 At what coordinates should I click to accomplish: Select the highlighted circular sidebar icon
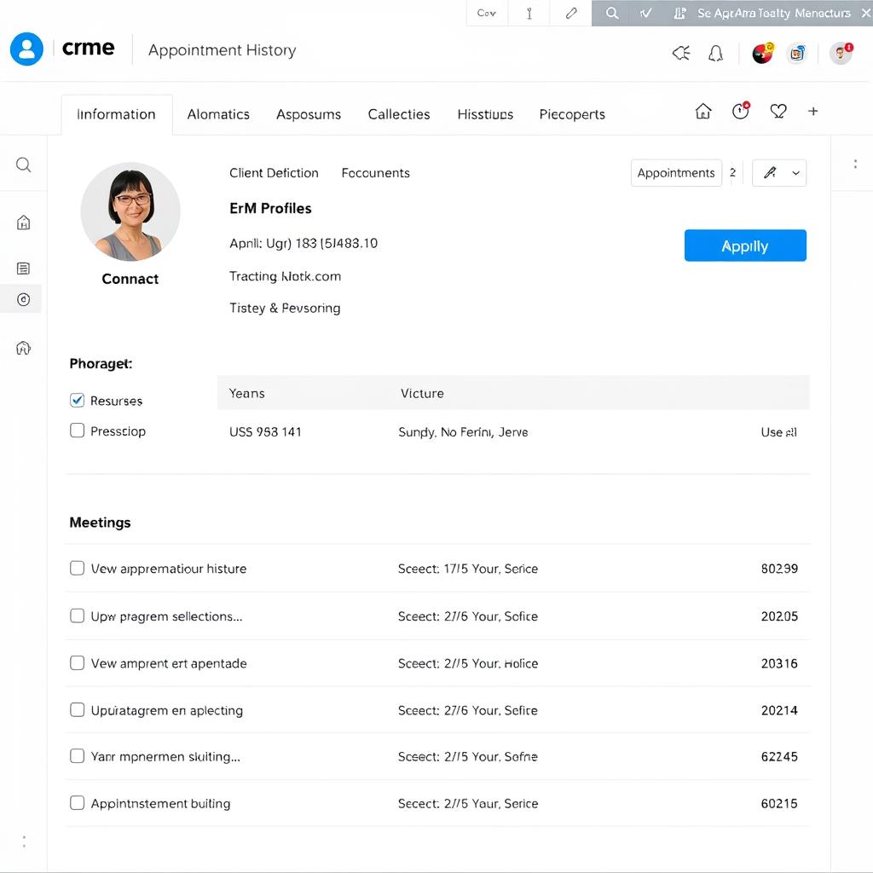[23, 299]
